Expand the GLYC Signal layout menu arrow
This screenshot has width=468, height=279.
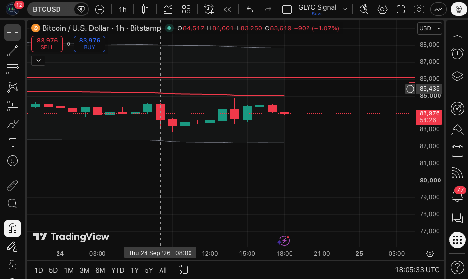[345, 9]
